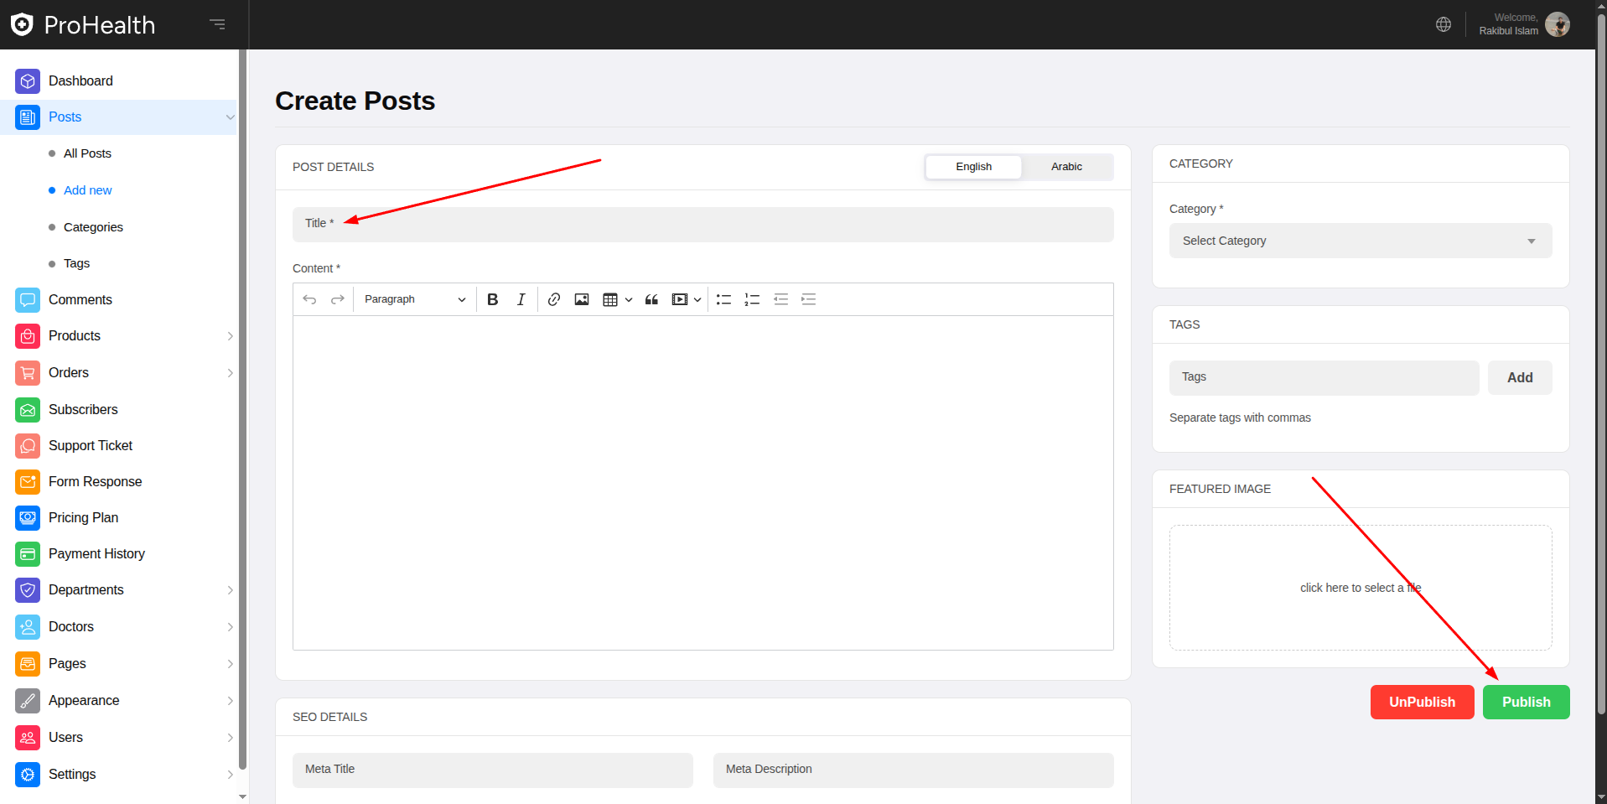Collapse the sidebar with the menu toggle icon
The image size is (1607, 804).
217,24
